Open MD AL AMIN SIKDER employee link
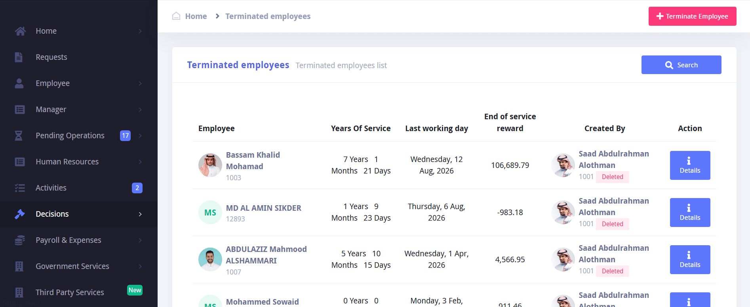The width and height of the screenshot is (750, 307). (x=263, y=208)
